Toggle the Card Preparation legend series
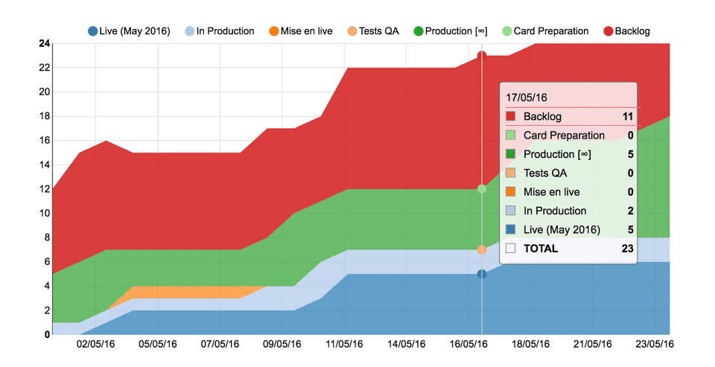Viewport: 715px width, 367px height. [x=545, y=31]
